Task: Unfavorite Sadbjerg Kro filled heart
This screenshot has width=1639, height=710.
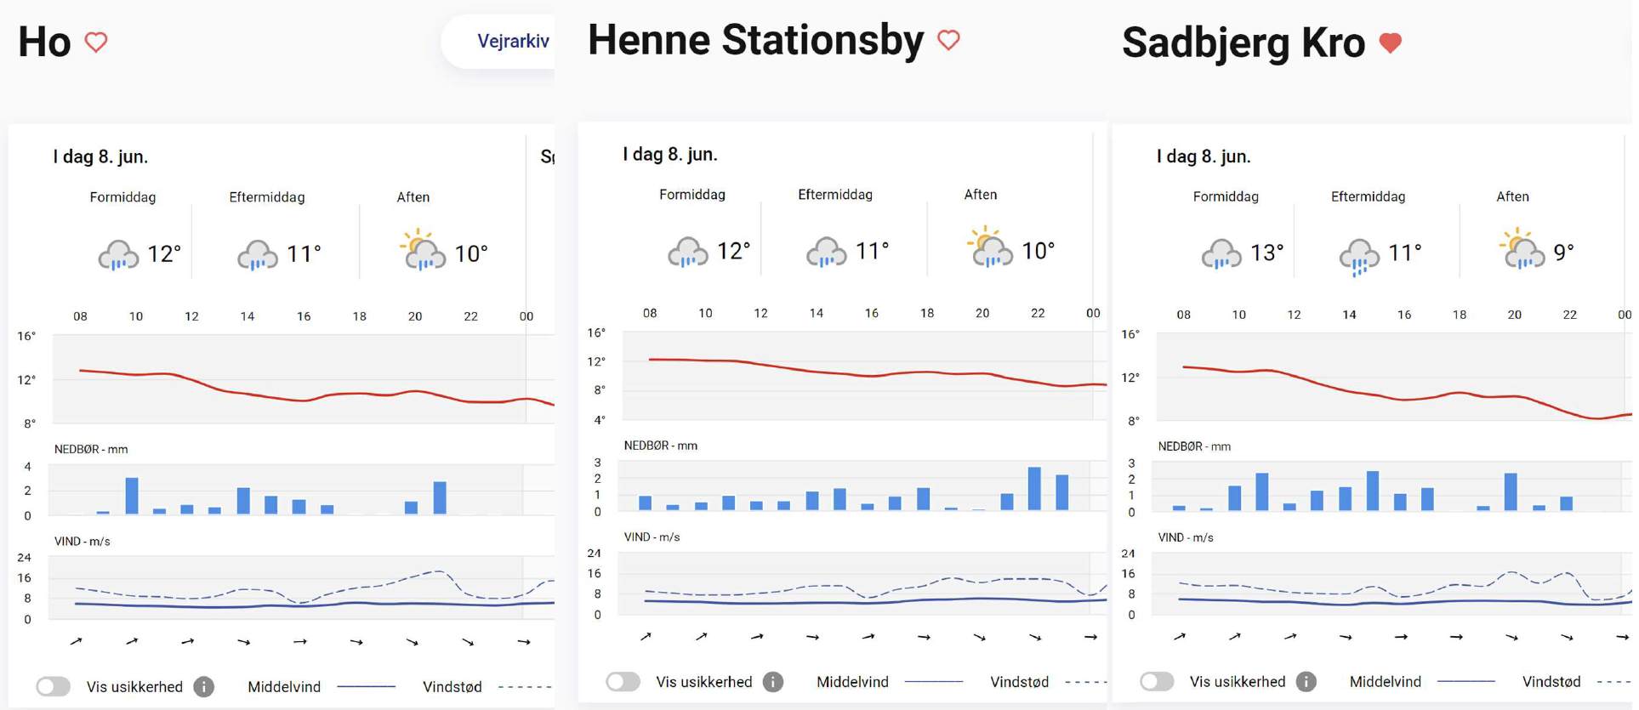Action: (x=1391, y=43)
